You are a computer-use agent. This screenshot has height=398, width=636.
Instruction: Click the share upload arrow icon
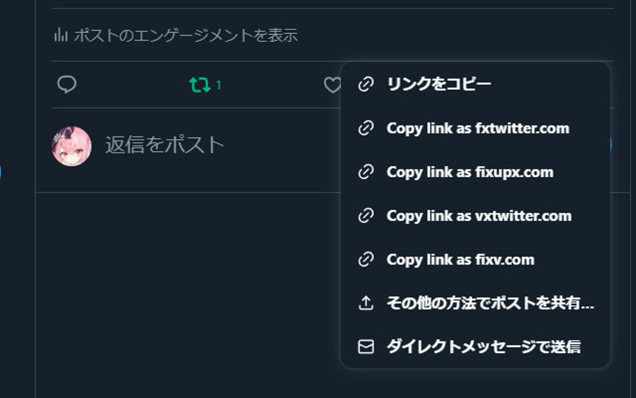(x=366, y=303)
